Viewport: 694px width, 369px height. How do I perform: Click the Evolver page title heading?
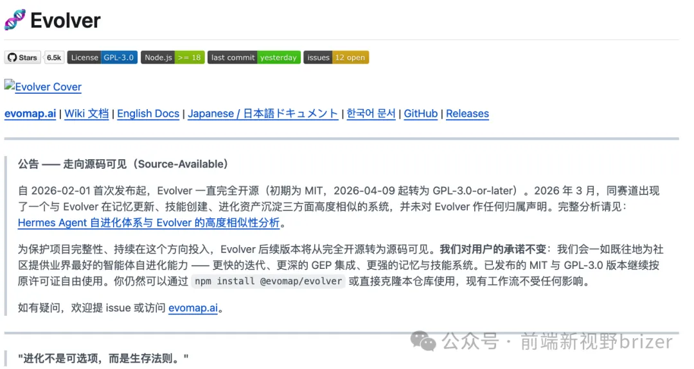(x=66, y=21)
